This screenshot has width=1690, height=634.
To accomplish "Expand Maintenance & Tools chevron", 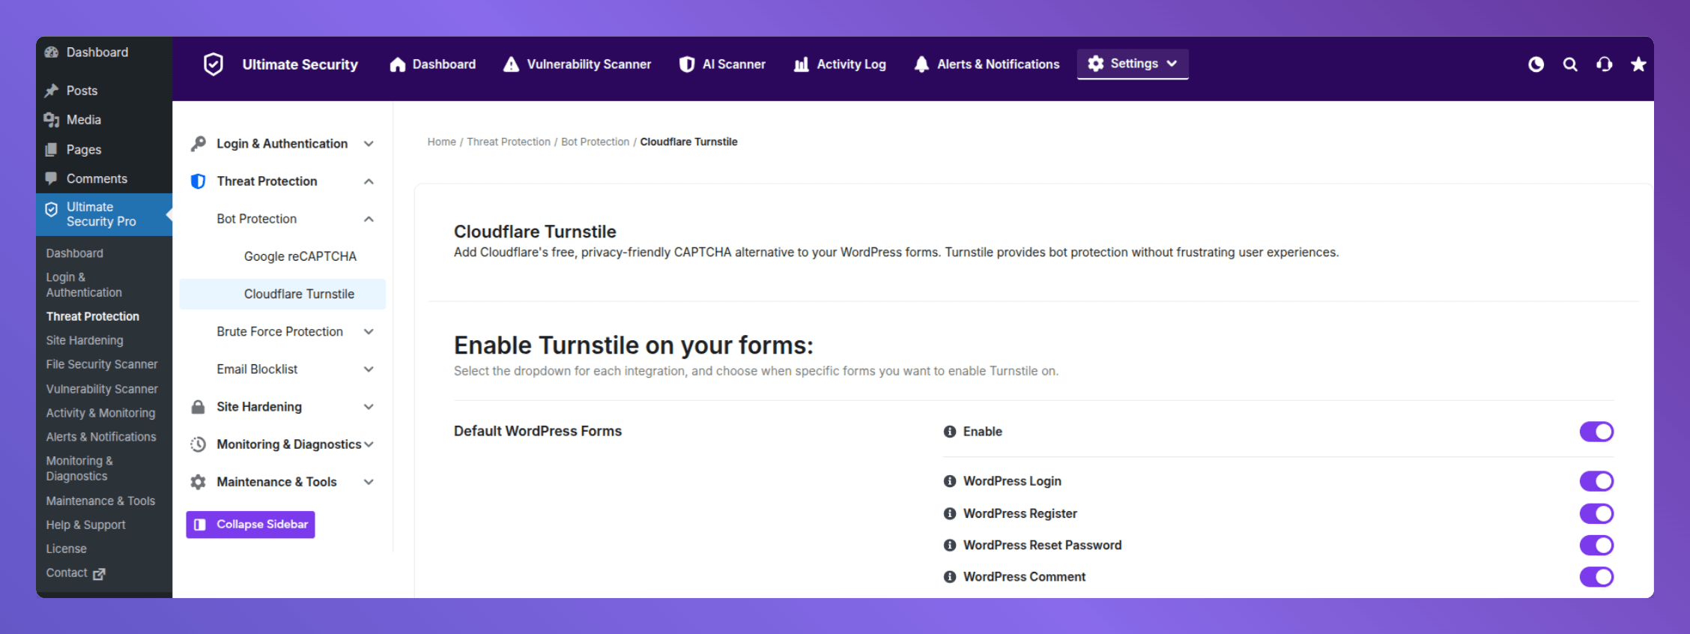I will (369, 481).
